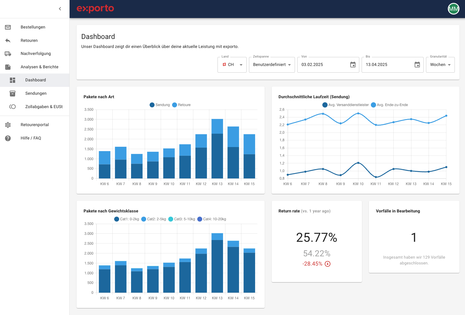Toggle Retoure series in chart legend

[x=181, y=105]
